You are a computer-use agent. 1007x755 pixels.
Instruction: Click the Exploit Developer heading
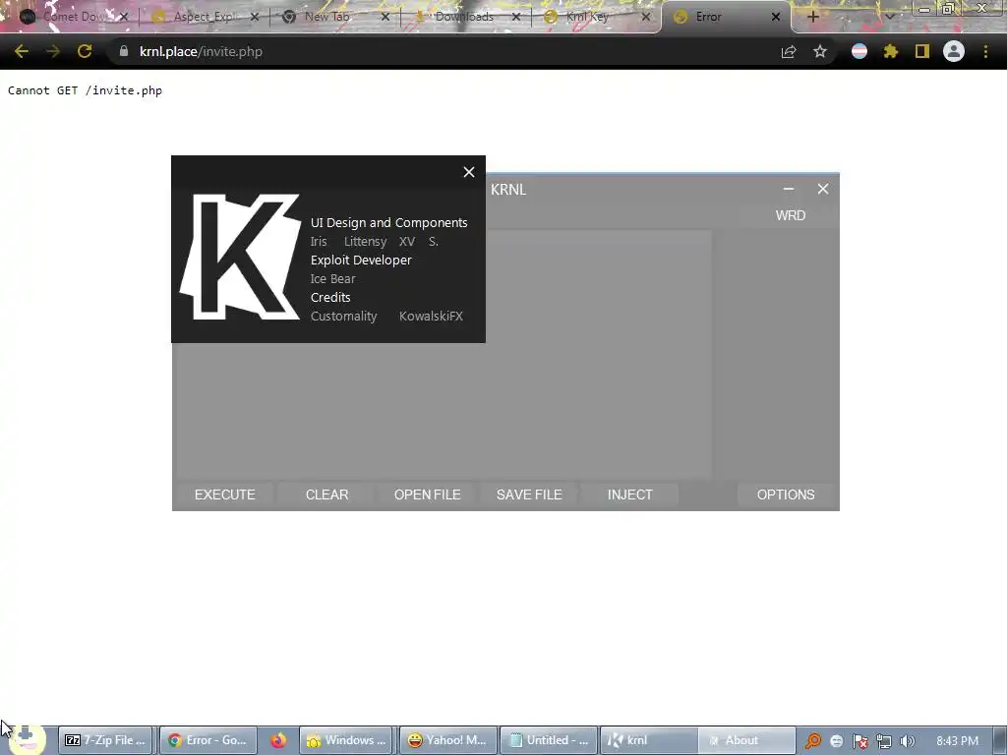[x=361, y=260]
